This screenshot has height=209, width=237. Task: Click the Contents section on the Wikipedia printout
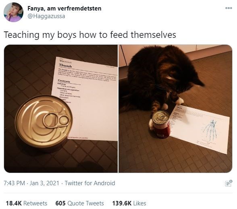pos(64,81)
